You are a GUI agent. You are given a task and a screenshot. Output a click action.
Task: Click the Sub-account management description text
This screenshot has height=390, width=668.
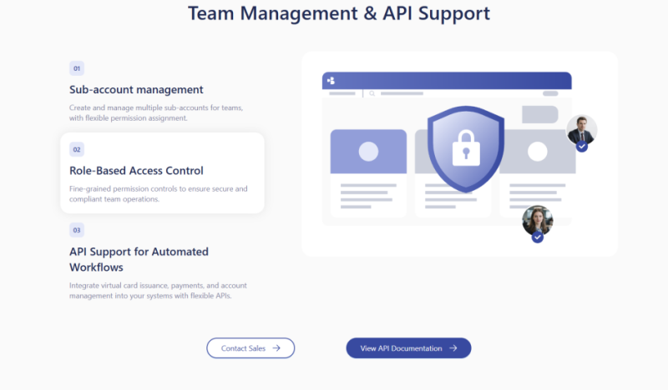coord(156,113)
